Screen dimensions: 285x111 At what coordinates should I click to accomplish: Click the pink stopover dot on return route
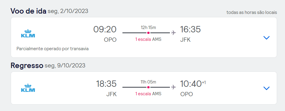pyautogui.click(x=148, y=87)
